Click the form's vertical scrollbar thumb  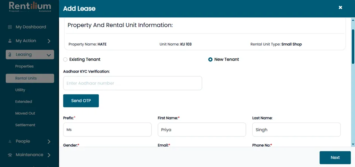click(353, 46)
